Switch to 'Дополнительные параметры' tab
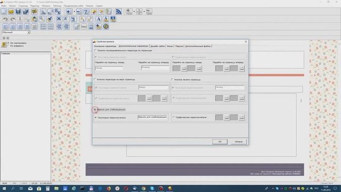 pyautogui.click(x=133, y=46)
